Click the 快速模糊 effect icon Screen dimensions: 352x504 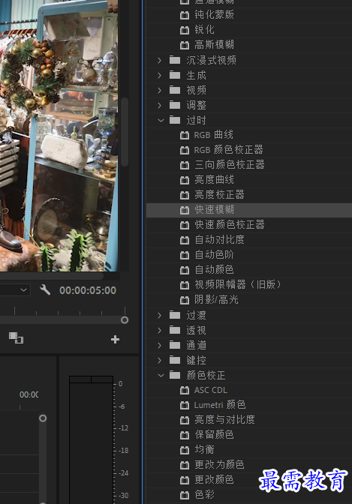(185, 210)
